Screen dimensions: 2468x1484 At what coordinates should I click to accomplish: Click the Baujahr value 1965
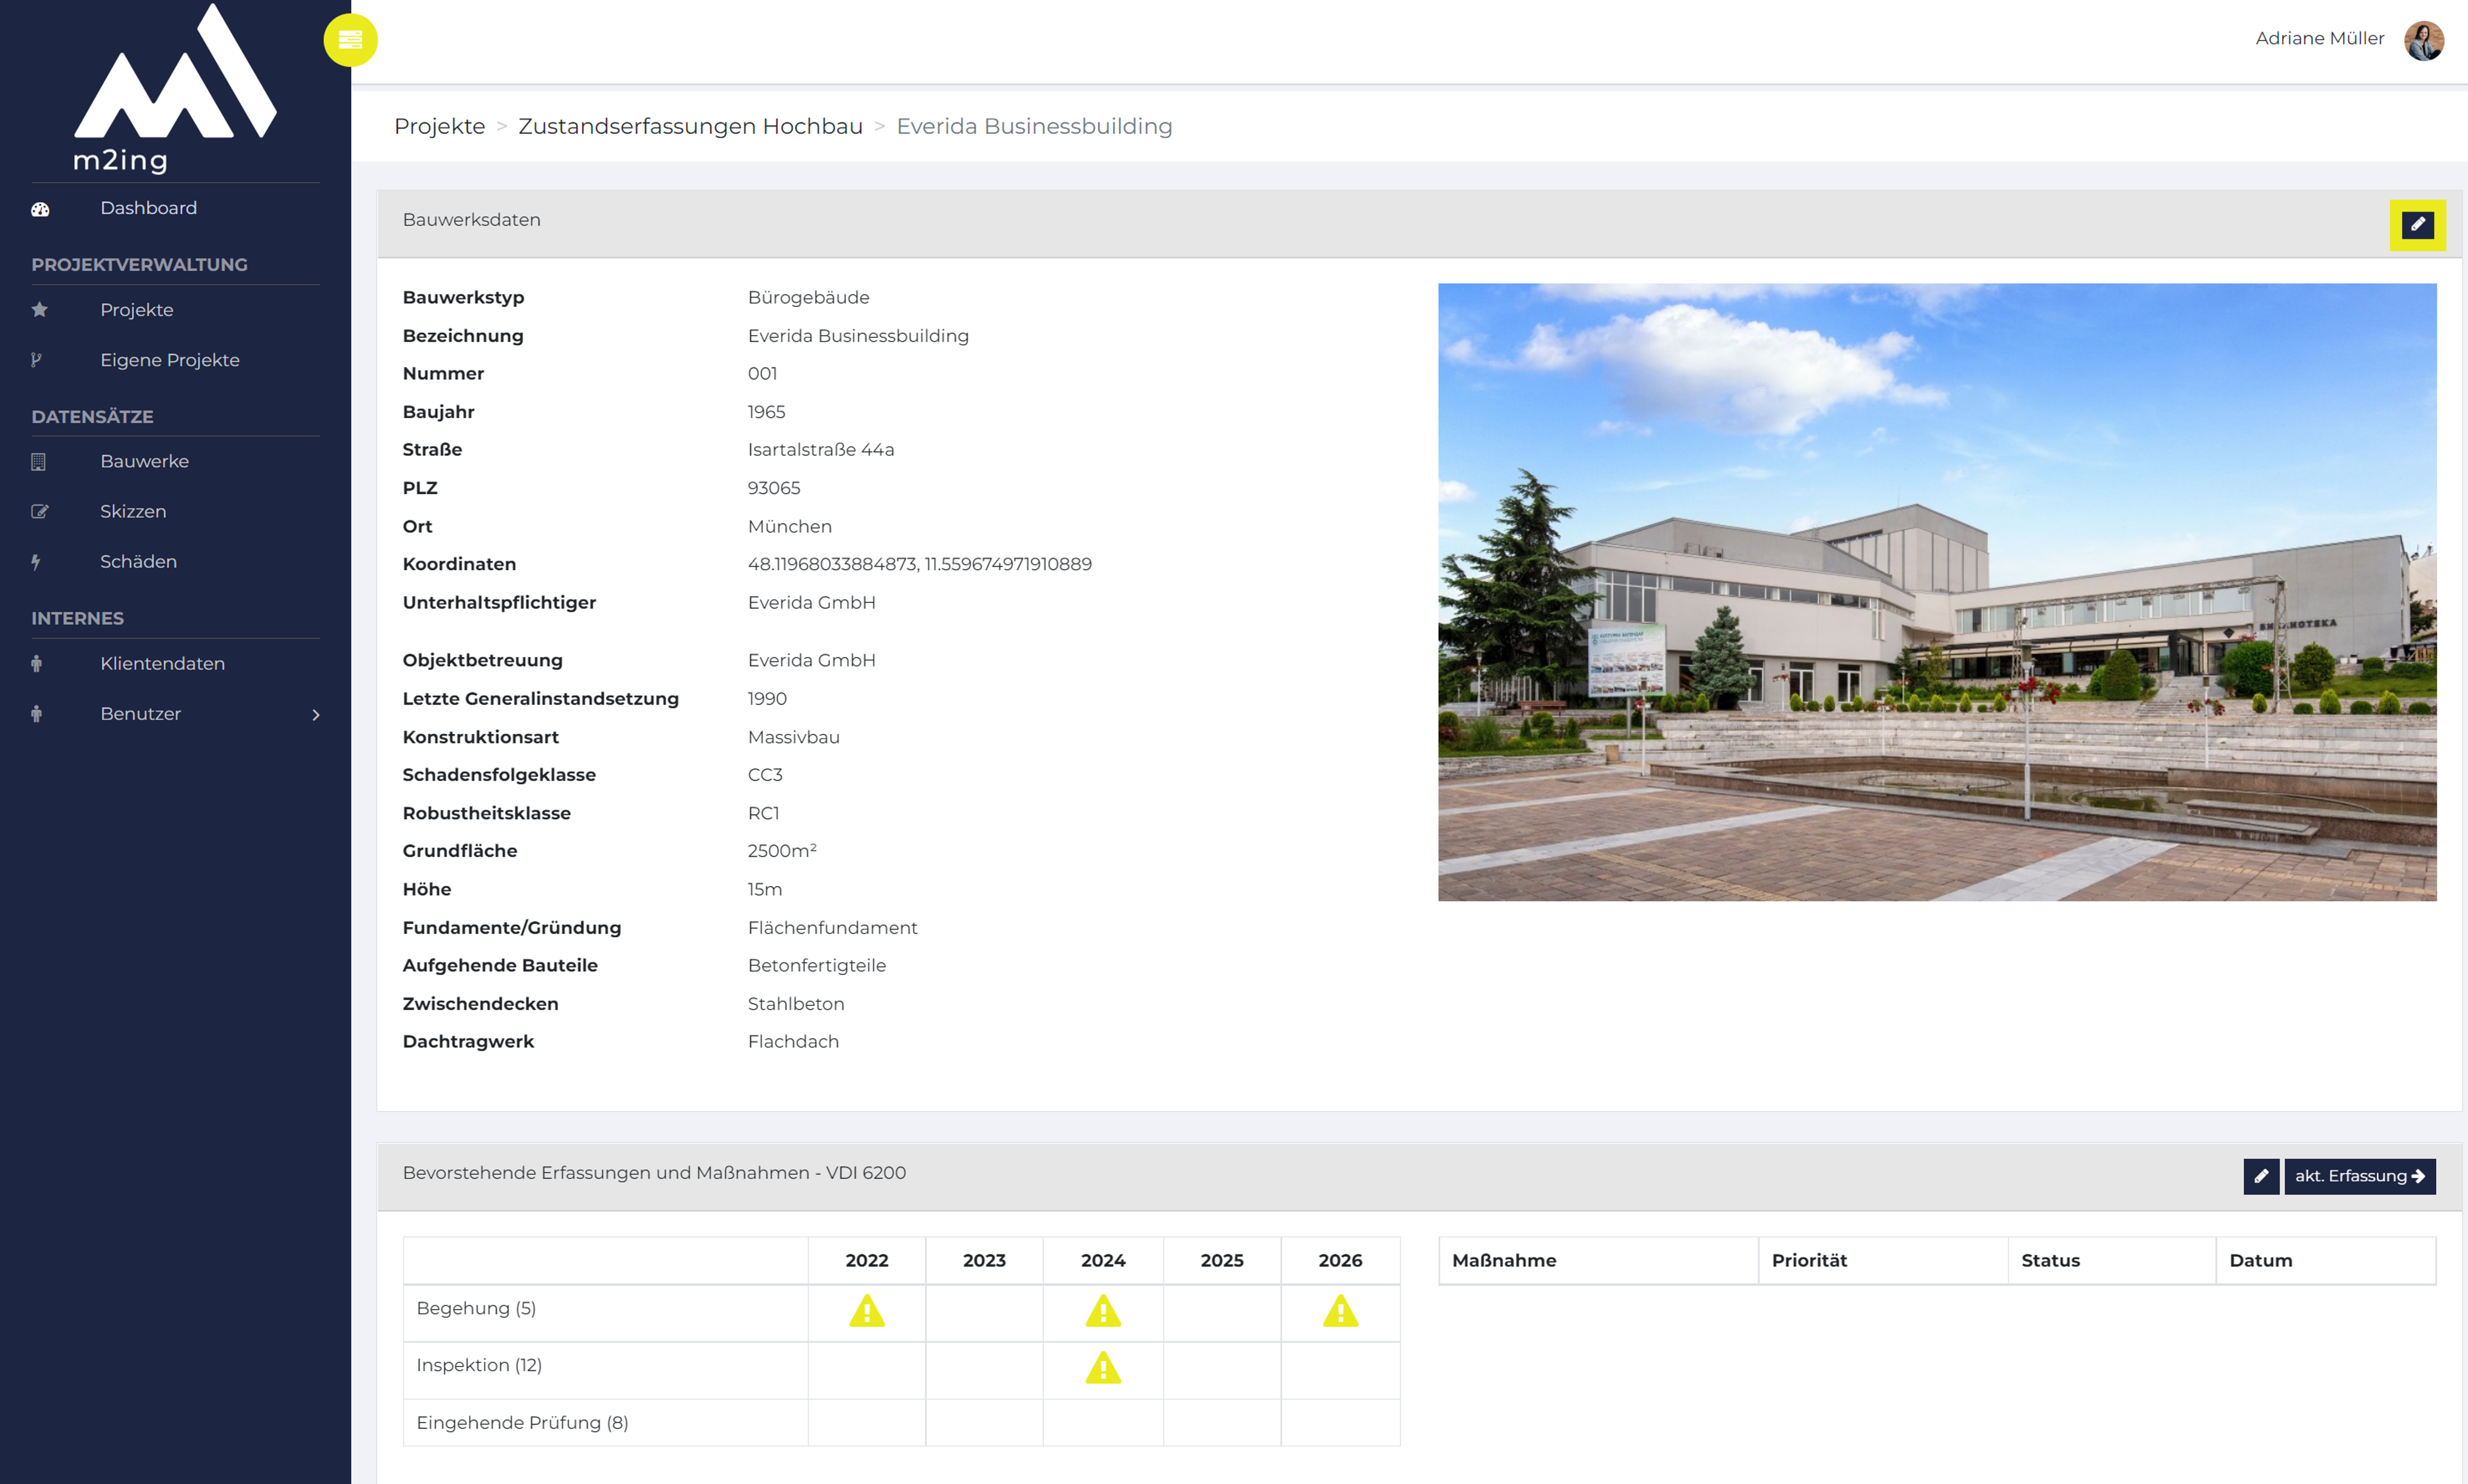click(766, 412)
